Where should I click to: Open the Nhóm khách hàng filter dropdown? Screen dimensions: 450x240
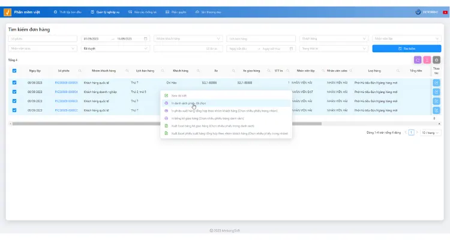tap(188, 39)
